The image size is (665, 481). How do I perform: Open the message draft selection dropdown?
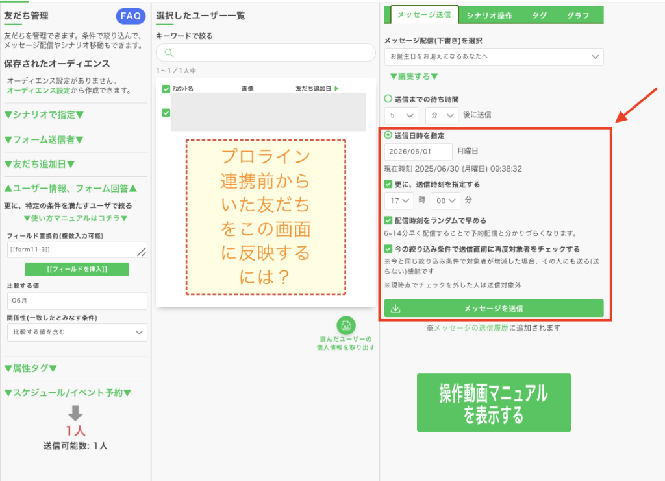click(x=494, y=57)
